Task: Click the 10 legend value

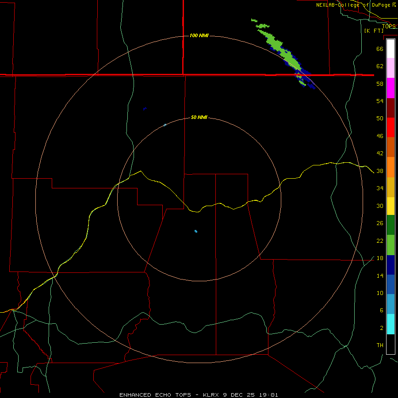Action: tap(380, 293)
